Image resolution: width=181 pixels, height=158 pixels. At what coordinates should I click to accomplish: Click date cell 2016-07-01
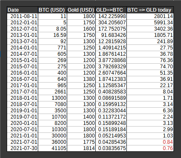22,79
